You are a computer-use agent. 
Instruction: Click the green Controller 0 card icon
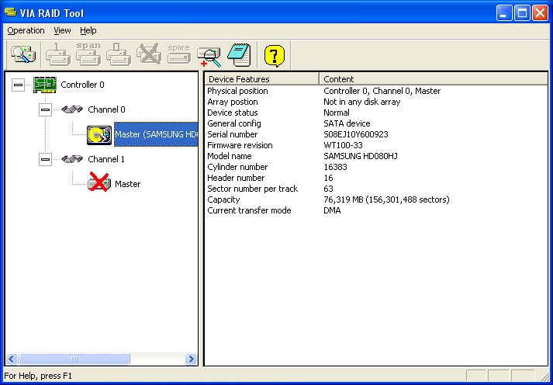45,85
